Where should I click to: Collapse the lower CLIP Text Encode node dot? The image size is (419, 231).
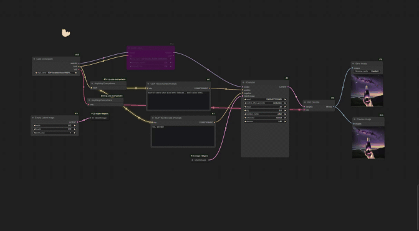tap(153, 118)
